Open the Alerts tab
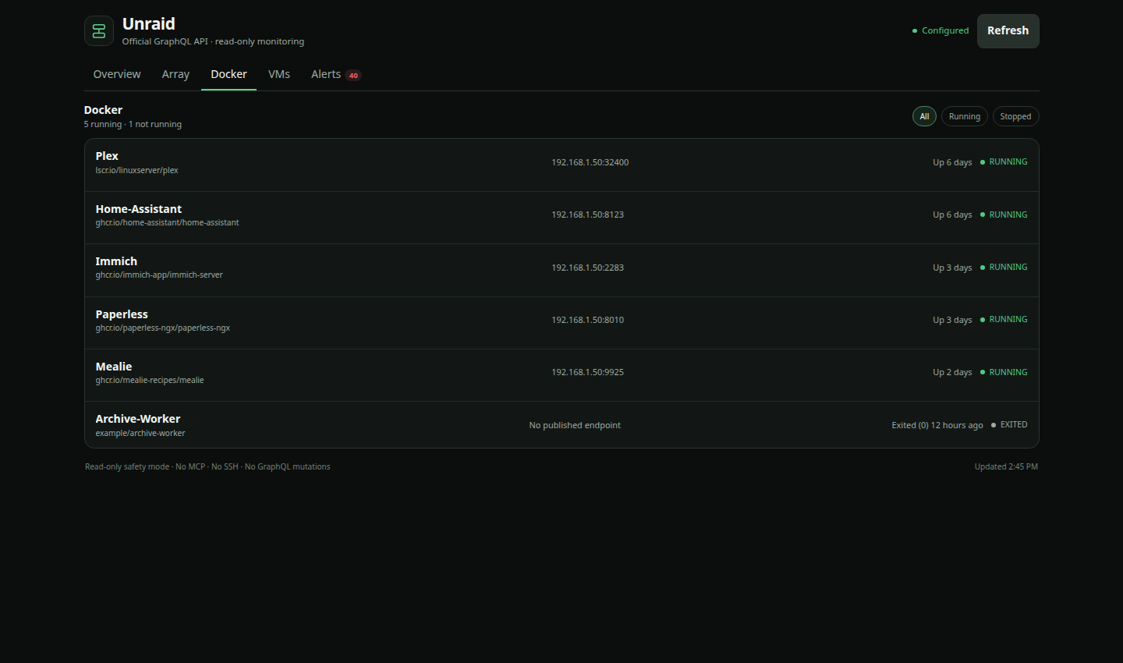 point(336,74)
